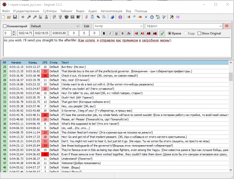The height and width of the screenshot is (179, 234).
Task: Click the Cycle tag hiding mode icon
Action: point(177,17)
